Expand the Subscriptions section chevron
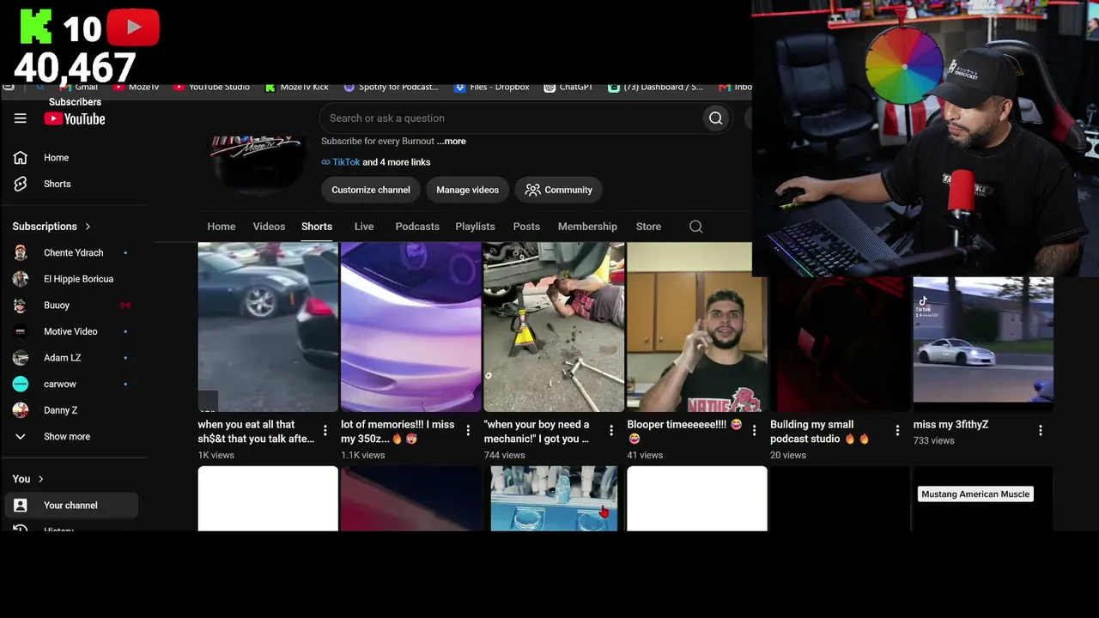 (88, 227)
